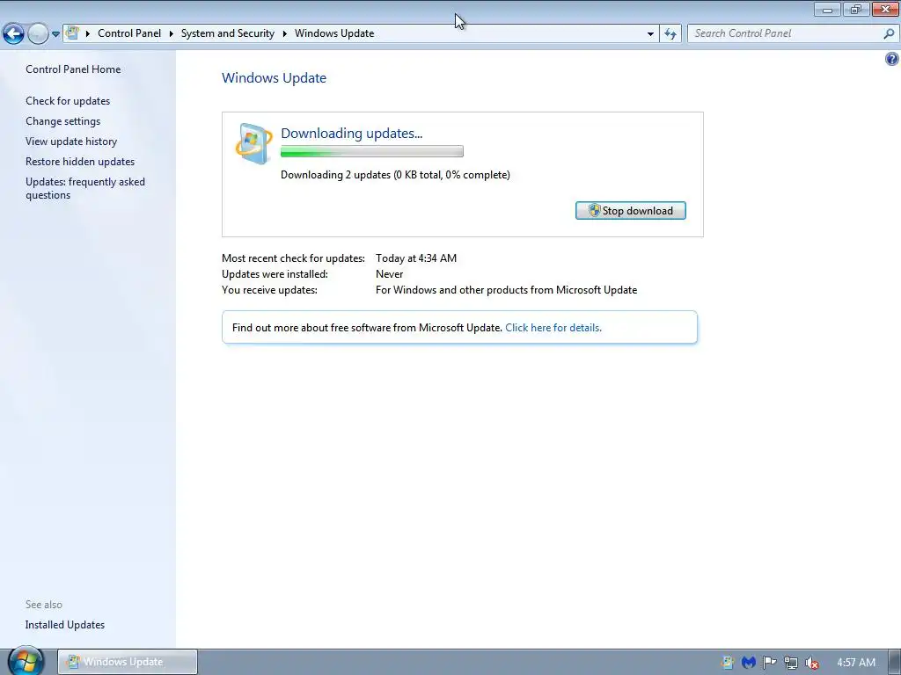Expand the arrow after System and Security
Image resolution: width=901 pixels, height=675 pixels.
(284, 33)
